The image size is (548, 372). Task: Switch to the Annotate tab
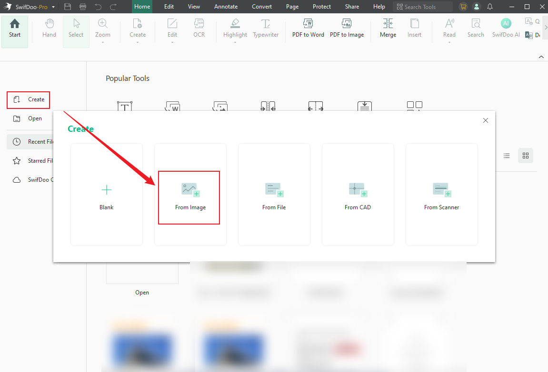[x=226, y=6]
